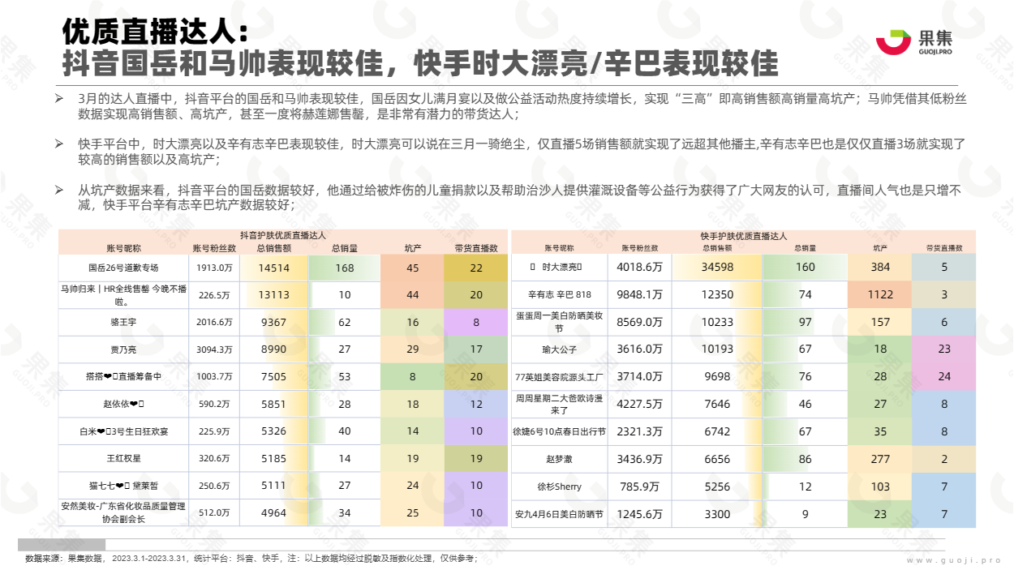Select account name 王红权星

tap(123, 459)
